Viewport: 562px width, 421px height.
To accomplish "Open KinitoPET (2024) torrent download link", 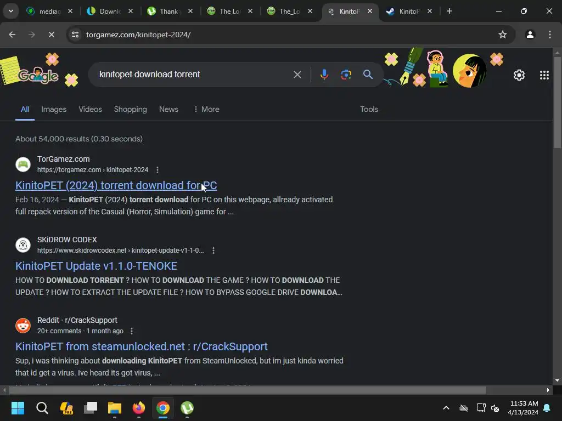I will pos(116,185).
